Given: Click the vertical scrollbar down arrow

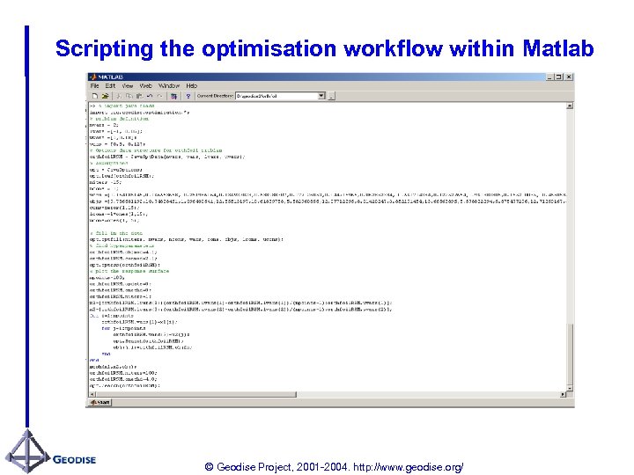Looking at the screenshot, I should (x=570, y=388).
